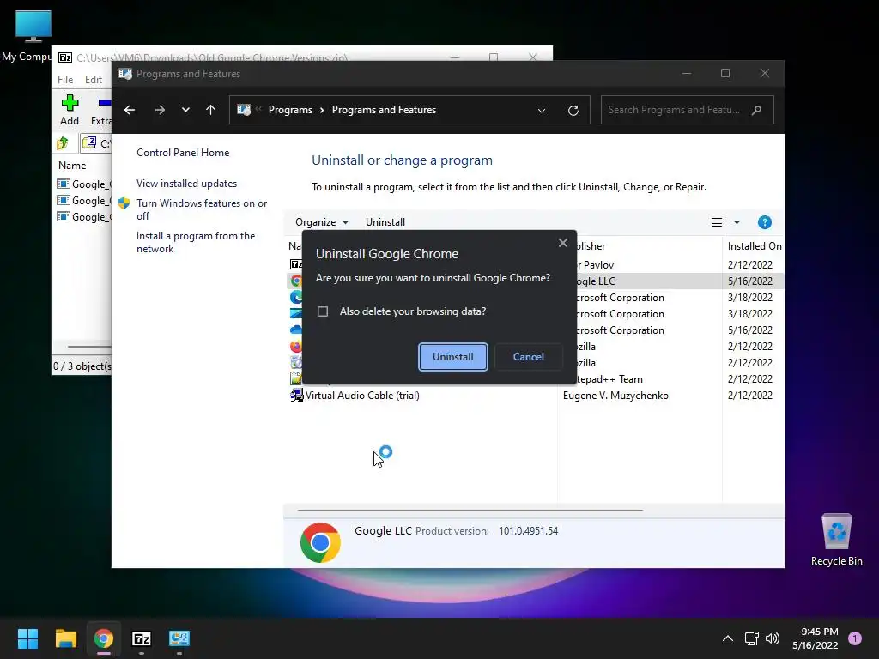Expand more view options arrow
This screenshot has height=659, width=879.
pos(737,222)
